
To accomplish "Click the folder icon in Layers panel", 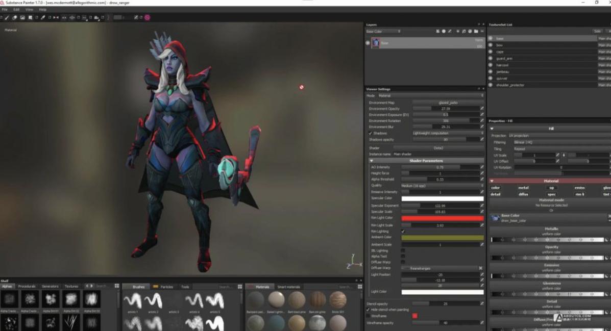I will click(x=476, y=32).
